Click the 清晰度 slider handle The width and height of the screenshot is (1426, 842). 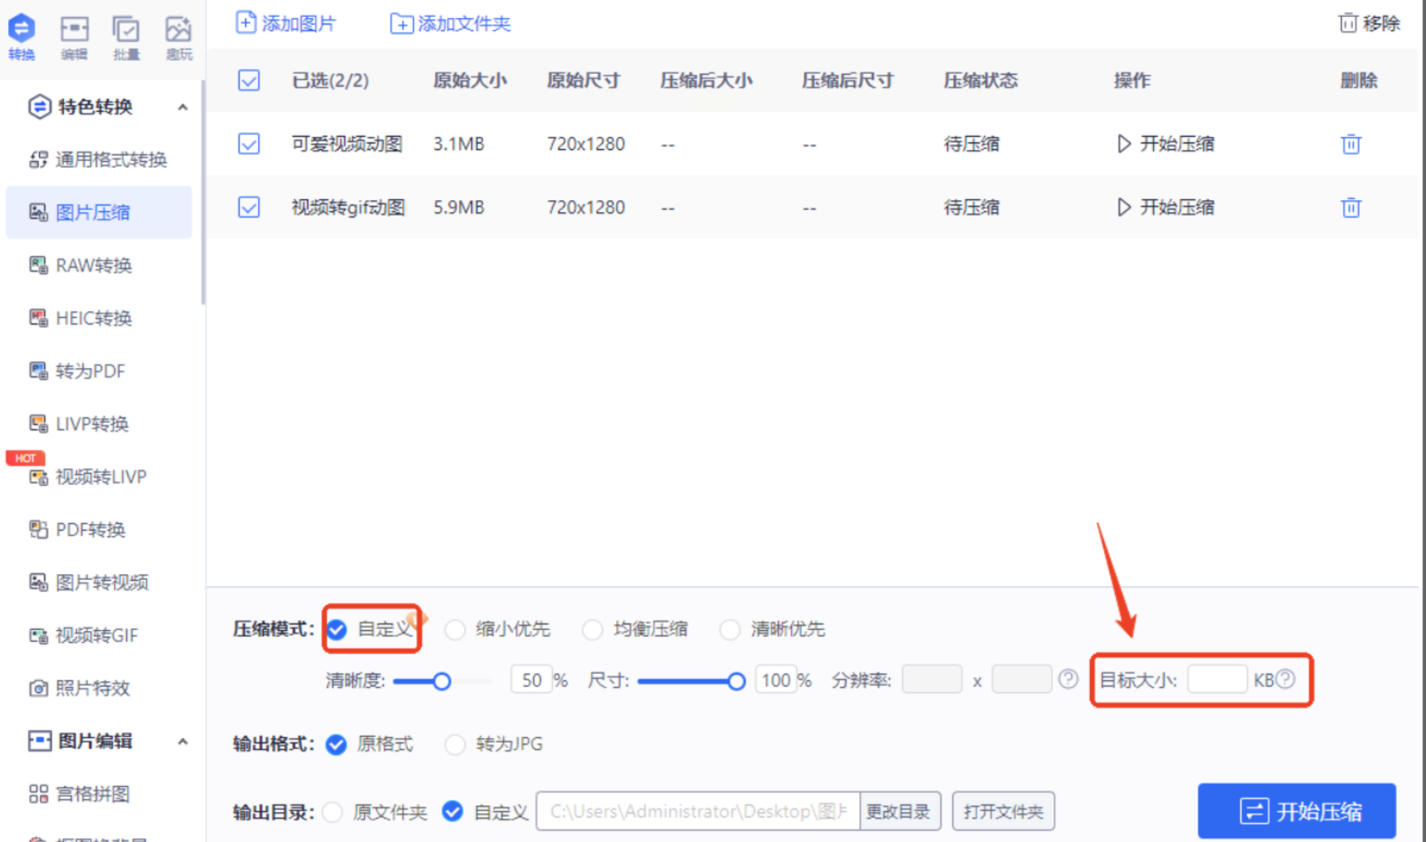442,681
